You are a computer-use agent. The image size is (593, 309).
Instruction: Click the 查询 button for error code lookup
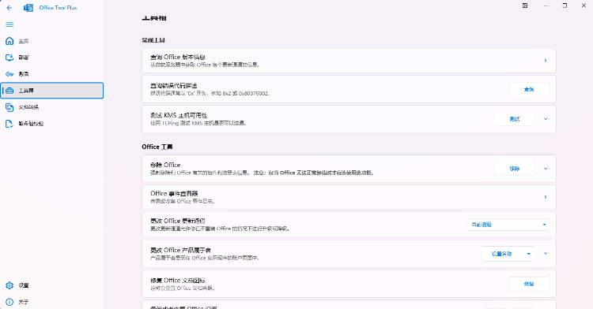tap(529, 89)
